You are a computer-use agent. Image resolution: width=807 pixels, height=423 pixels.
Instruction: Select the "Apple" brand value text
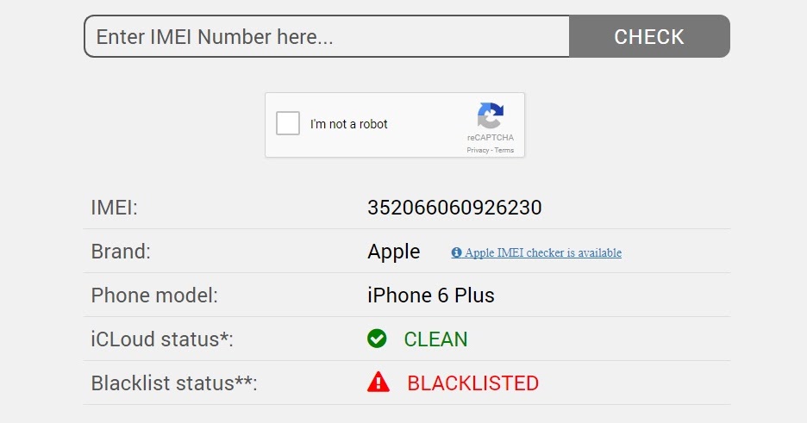[393, 252]
